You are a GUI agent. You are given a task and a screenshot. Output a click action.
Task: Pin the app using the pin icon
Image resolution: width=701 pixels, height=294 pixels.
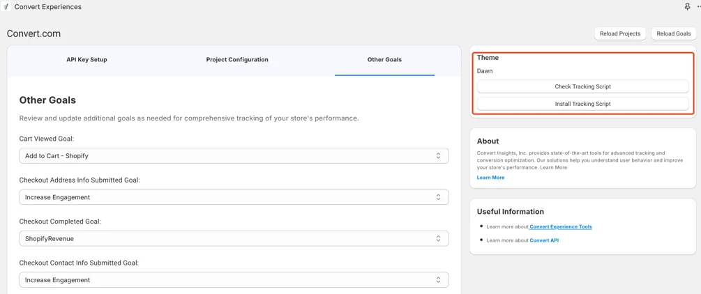click(x=687, y=7)
